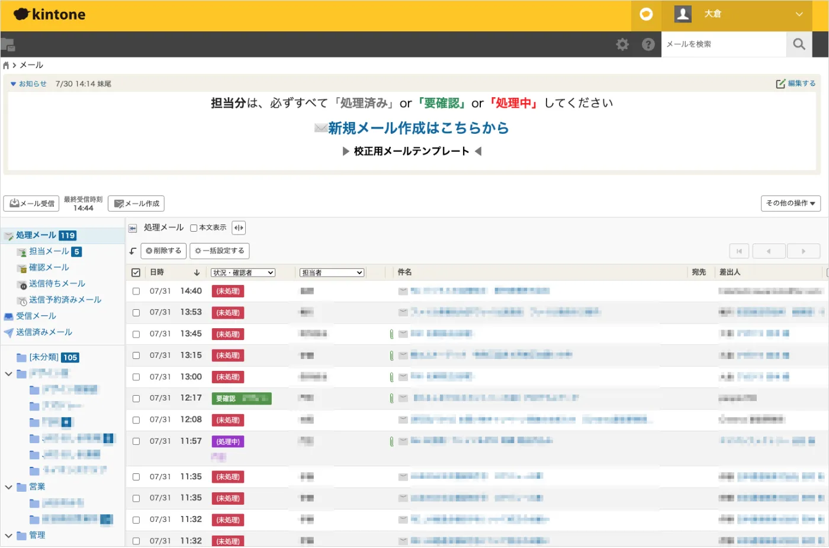Click the refresh list arrow icon

pos(133,251)
